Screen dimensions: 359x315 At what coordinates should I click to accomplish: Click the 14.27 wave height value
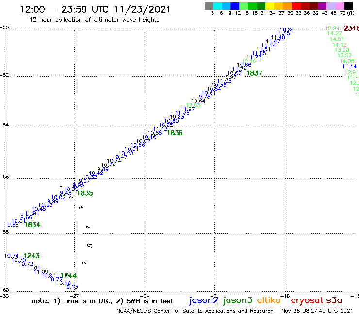(x=335, y=33)
